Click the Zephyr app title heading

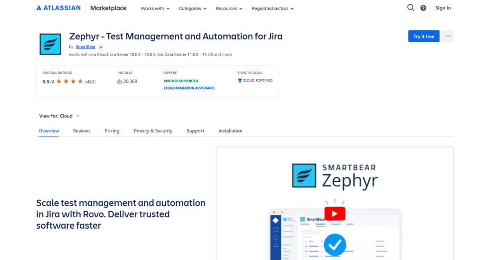pyautogui.click(x=176, y=36)
